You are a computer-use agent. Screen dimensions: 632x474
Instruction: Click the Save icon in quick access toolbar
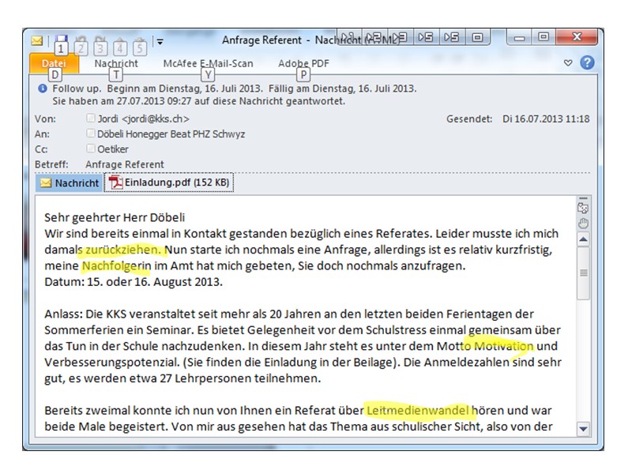61,39
